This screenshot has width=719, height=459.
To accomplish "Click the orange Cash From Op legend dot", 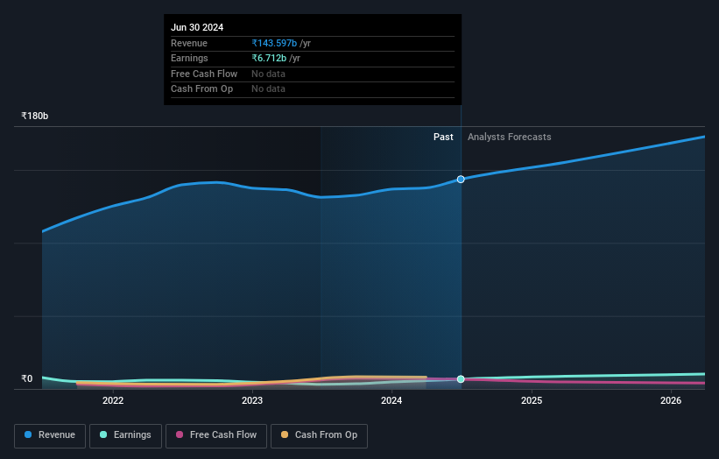I will click(285, 434).
